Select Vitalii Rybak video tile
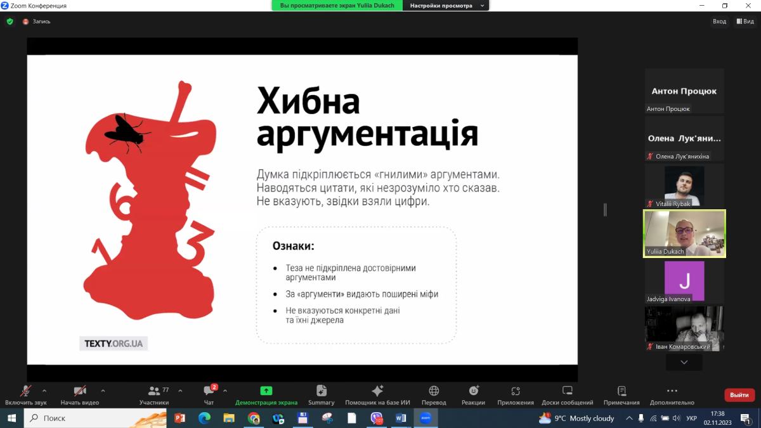Viewport: 761px width, 428px height. (x=684, y=186)
